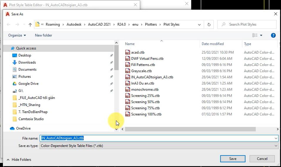281x167 pixels.
Task: Click New folder in the toolbar
Action: [x=43, y=35]
